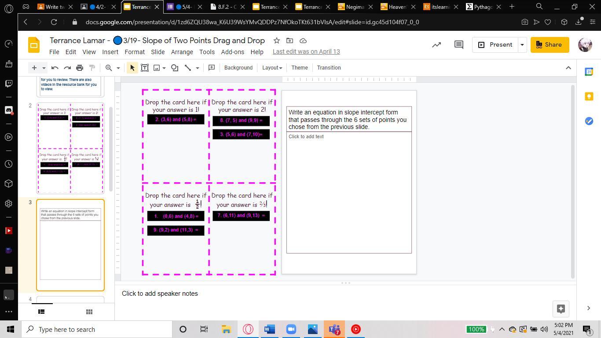Expand the zoom dropdown arrow
601x338 pixels.
(x=118, y=68)
